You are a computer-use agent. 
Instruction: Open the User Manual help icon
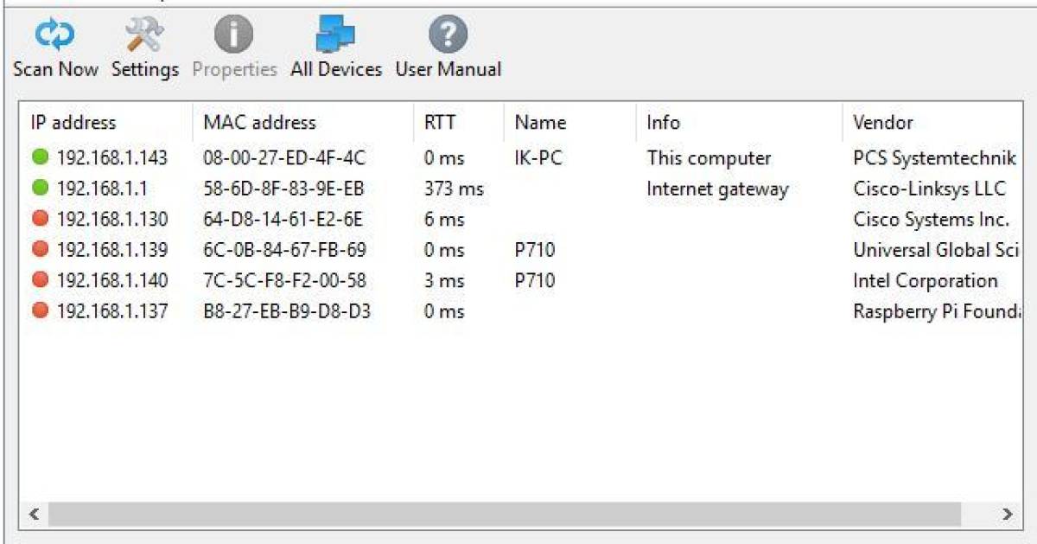(x=447, y=33)
